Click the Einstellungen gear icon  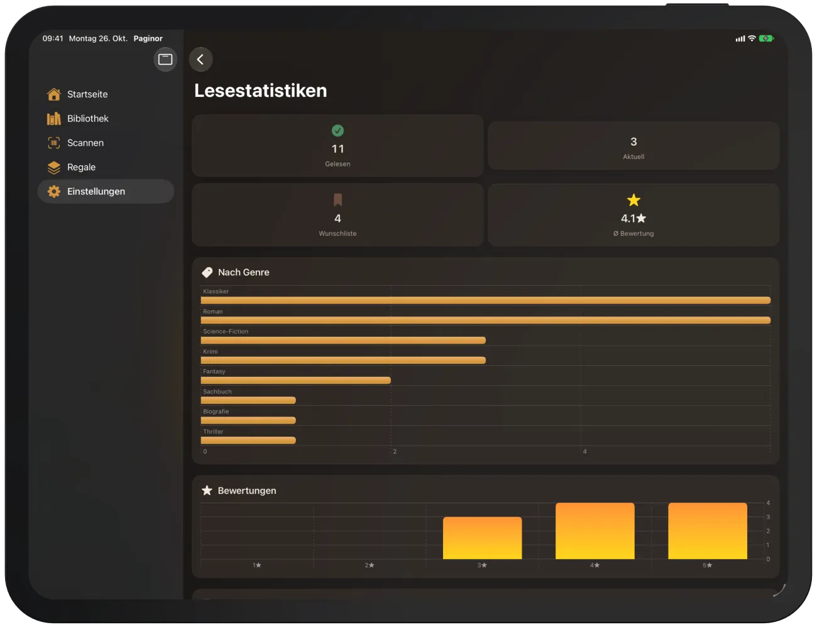pyautogui.click(x=54, y=192)
